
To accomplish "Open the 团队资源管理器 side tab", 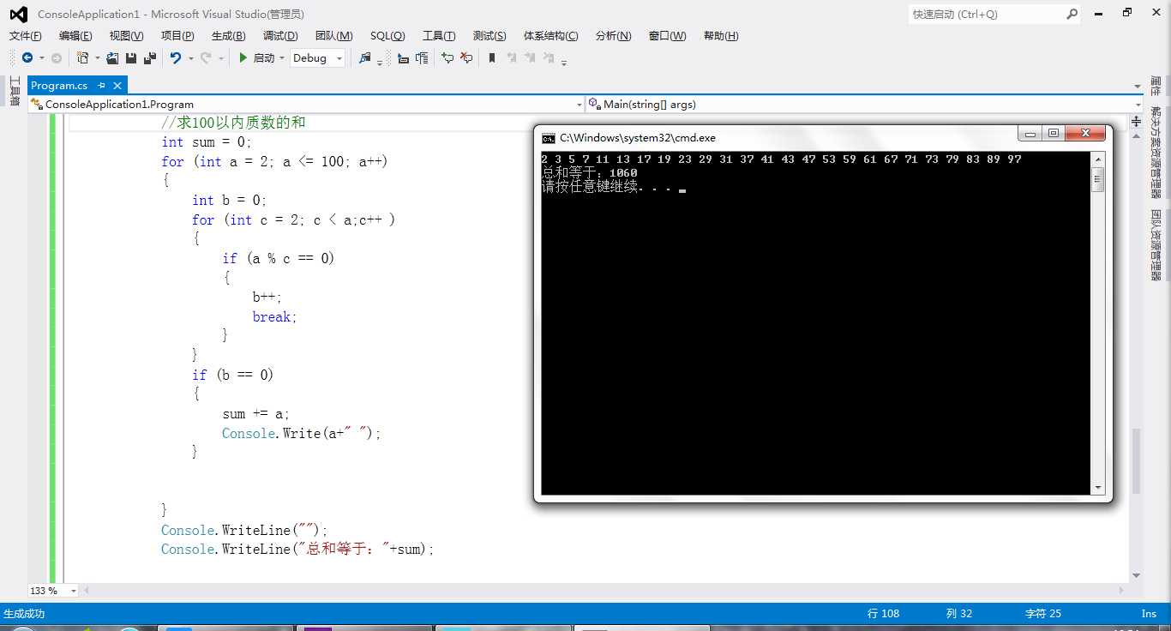I will (x=1156, y=244).
